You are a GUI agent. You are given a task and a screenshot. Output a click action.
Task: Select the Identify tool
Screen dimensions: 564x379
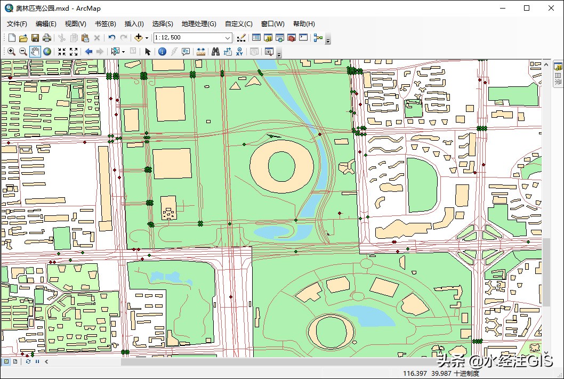click(162, 51)
